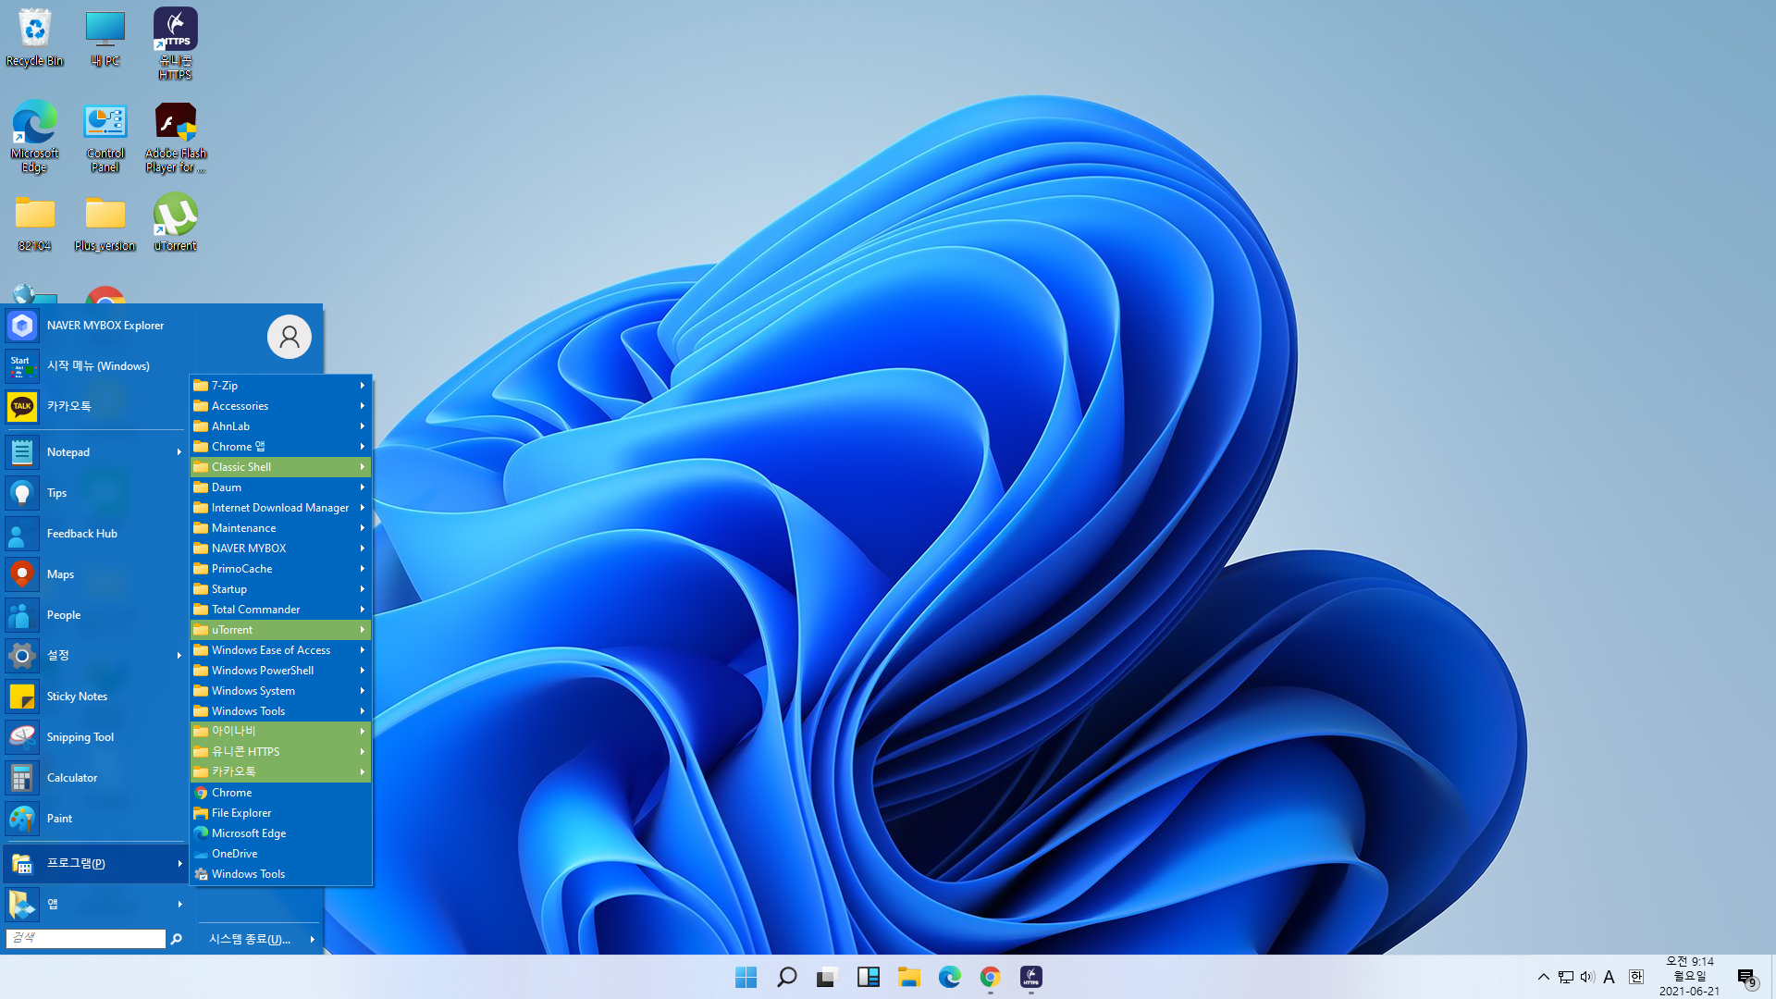The height and width of the screenshot is (999, 1776).
Task: Click user account avatar in start menu
Action: tap(290, 337)
